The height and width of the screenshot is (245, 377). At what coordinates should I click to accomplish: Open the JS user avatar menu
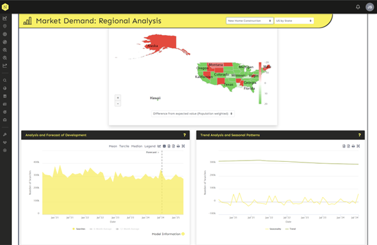pyautogui.click(x=369, y=7)
